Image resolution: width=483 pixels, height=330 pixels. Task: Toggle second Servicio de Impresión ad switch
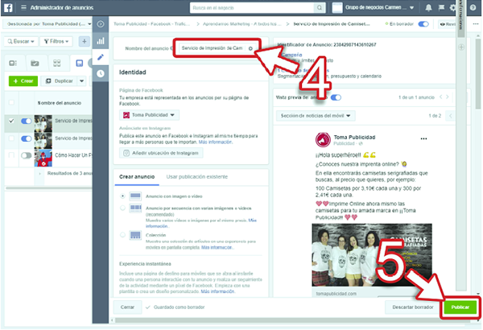click(x=27, y=138)
